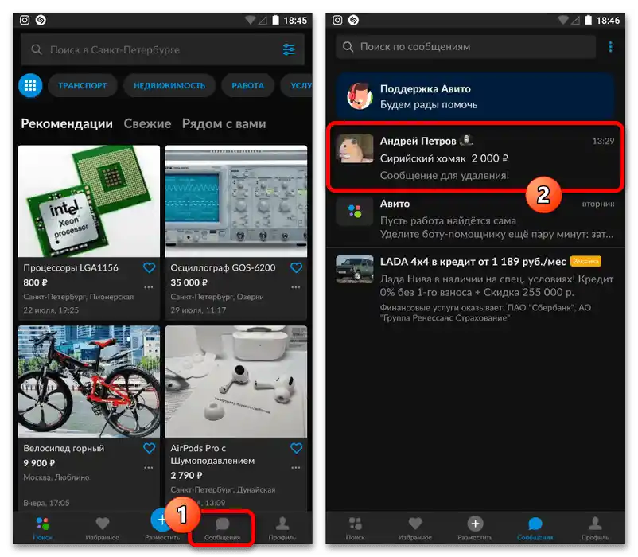
Task: Tap the battery icon beside 18:46
Action: coord(589,20)
